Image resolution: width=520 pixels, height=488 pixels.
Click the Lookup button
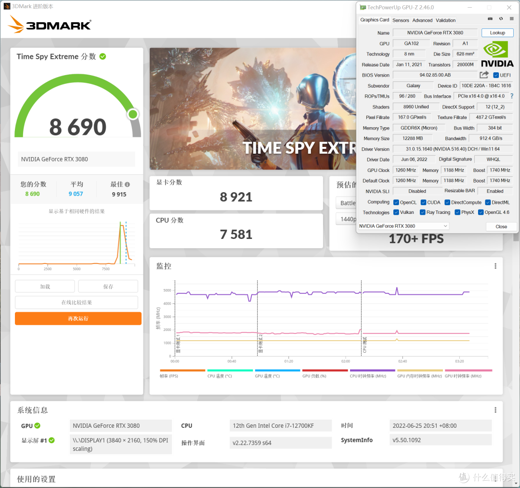tap(497, 32)
